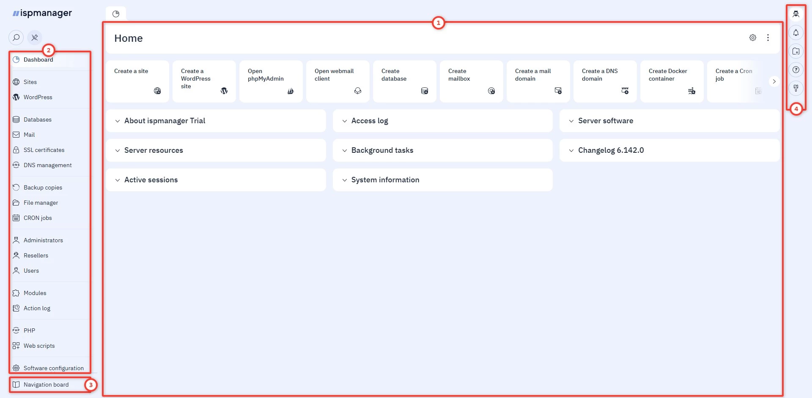Click the help question mark icon
Screen dimensions: 812x398
[x=796, y=70]
